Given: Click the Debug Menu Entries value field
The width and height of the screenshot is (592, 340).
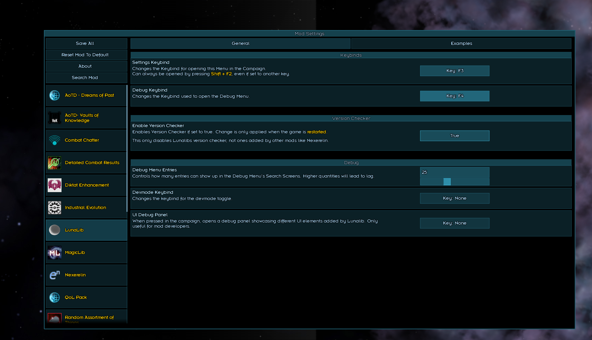Looking at the screenshot, I should [454, 172].
